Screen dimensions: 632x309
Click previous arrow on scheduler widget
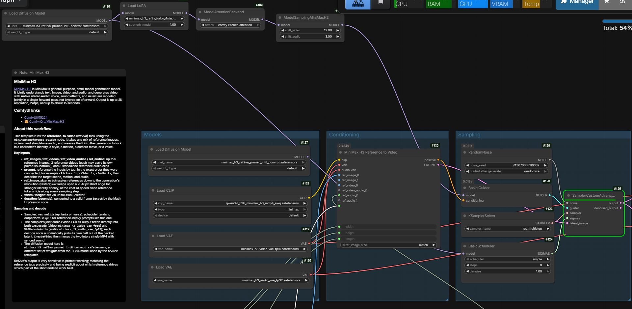point(467,259)
